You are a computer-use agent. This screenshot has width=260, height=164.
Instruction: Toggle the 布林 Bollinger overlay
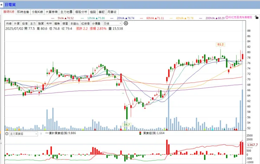49,23
